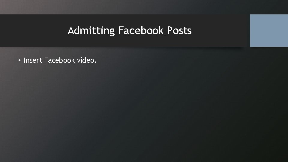Click the letter 'A' starting the title
The width and height of the screenshot is (288, 162).
coord(71,31)
